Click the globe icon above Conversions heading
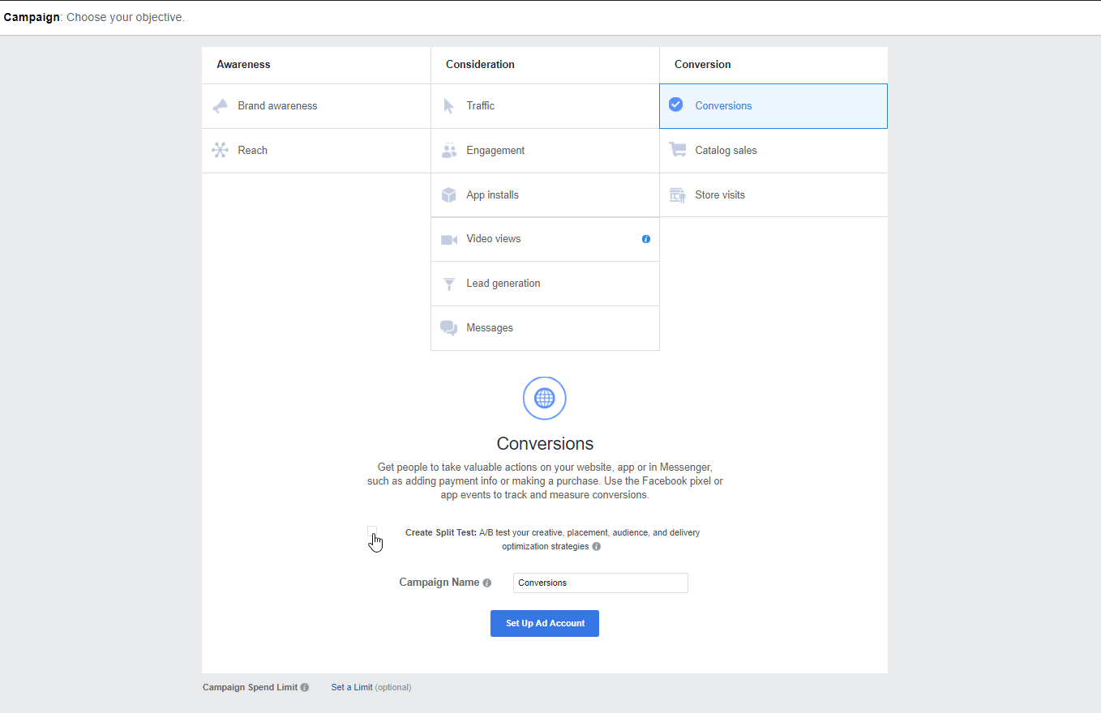Viewport: 1101px width, 713px height. point(545,398)
